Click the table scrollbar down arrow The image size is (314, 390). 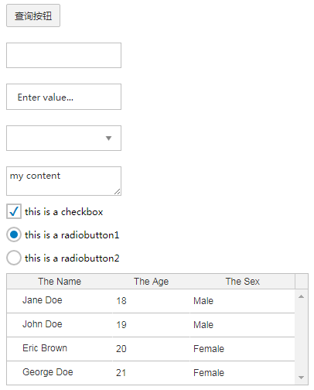(301, 378)
